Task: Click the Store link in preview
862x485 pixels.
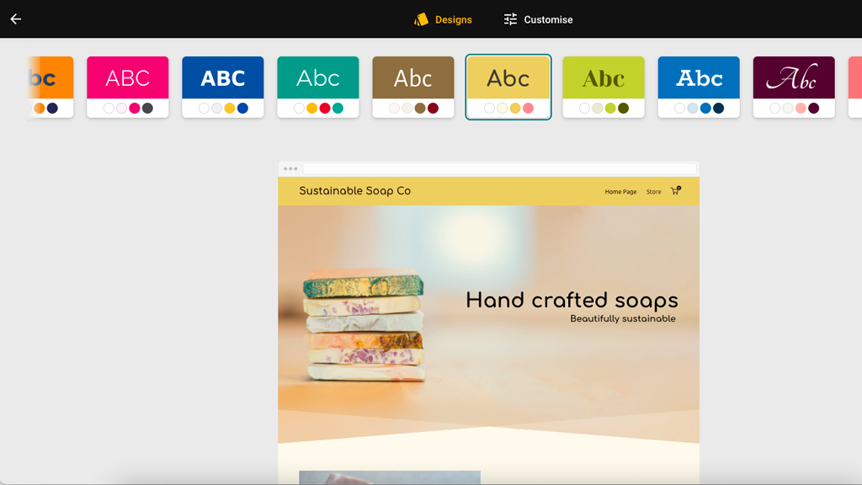Action: (x=653, y=192)
